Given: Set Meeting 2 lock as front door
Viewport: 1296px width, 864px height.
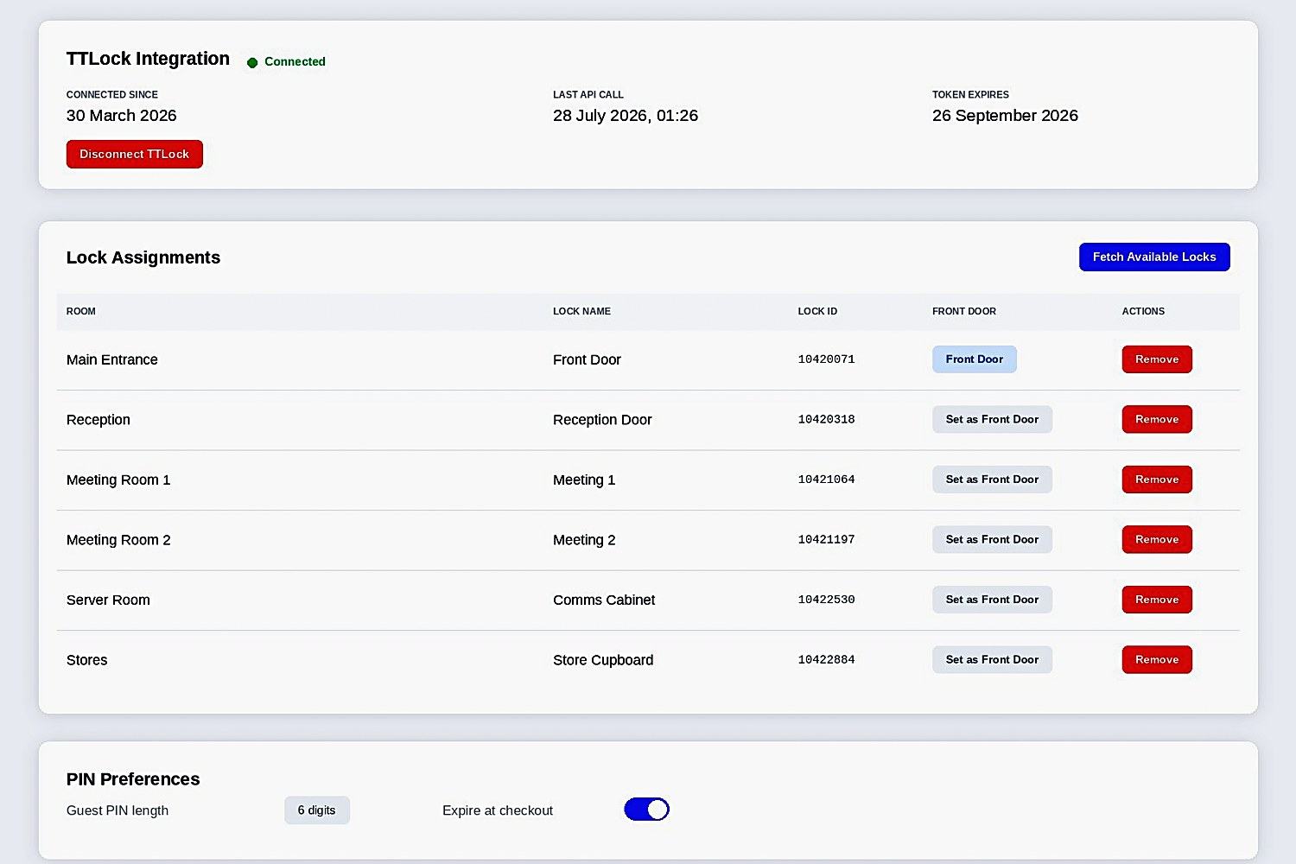Looking at the screenshot, I should pyautogui.click(x=992, y=539).
